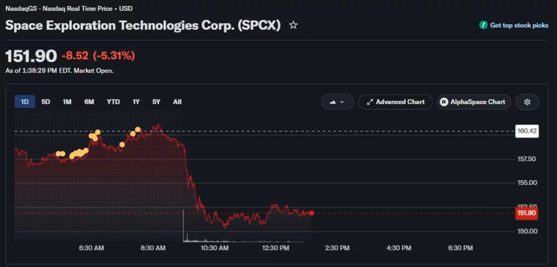Viewport: 557px width, 267px height.
Task: Select the All time range
Action: point(177,102)
